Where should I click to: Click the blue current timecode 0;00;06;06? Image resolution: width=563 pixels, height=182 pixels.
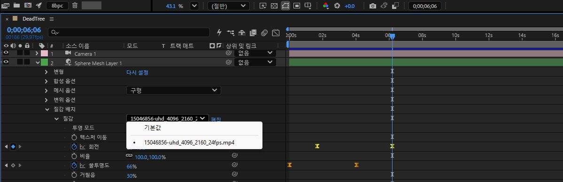24,30
